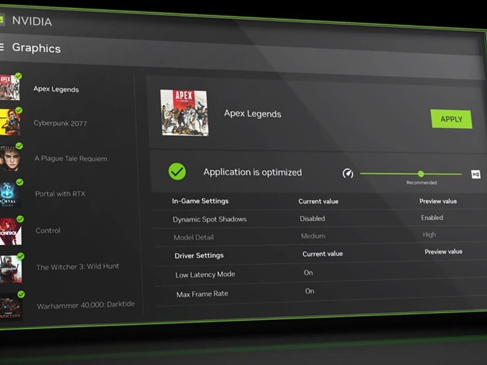Click the Enabled preview value
This screenshot has height=365, width=487.
click(432, 217)
